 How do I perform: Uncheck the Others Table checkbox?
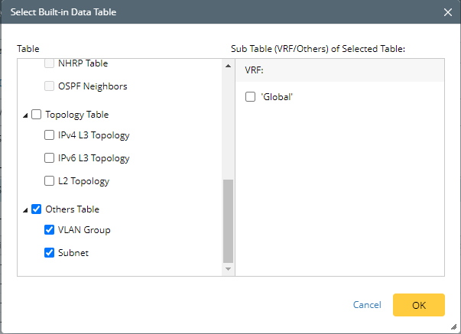[x=36, y=209]
